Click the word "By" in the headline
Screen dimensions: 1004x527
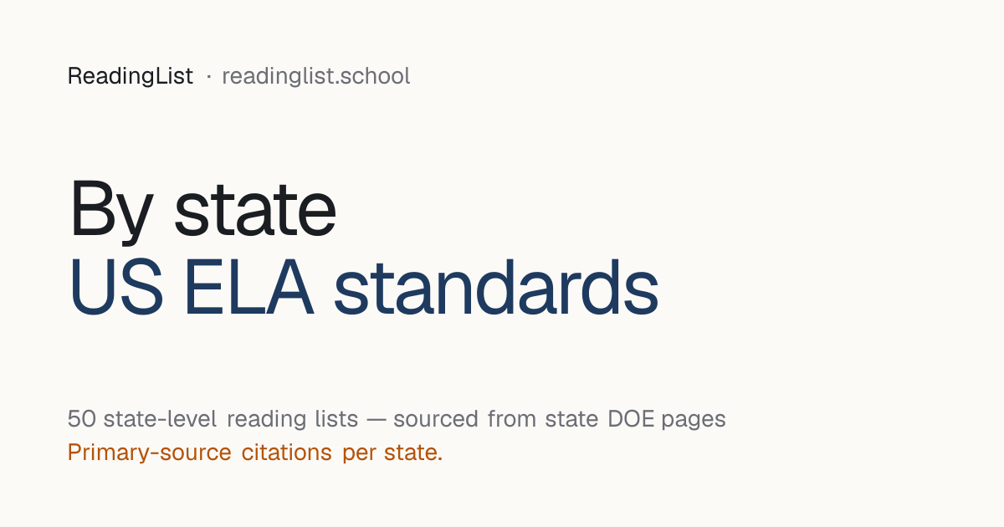(x=111, y=209)
